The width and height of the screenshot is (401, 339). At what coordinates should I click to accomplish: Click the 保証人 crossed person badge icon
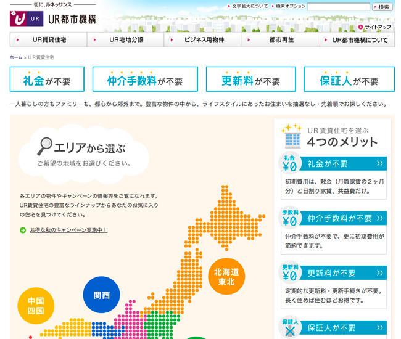(289, 327)
